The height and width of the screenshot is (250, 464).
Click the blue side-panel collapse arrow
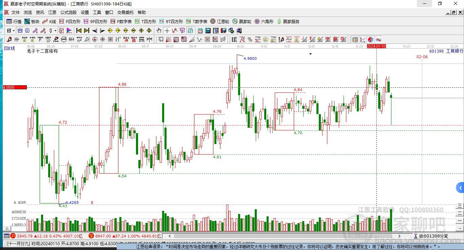click(x=460, y=187)
